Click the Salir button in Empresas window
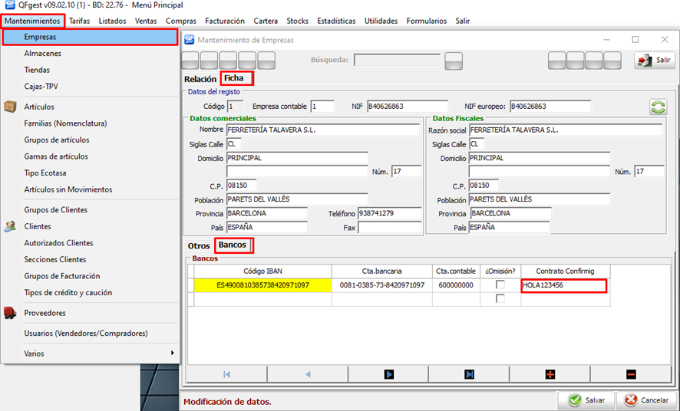Viewport: 680px width, 411px height. coord(655,60)
